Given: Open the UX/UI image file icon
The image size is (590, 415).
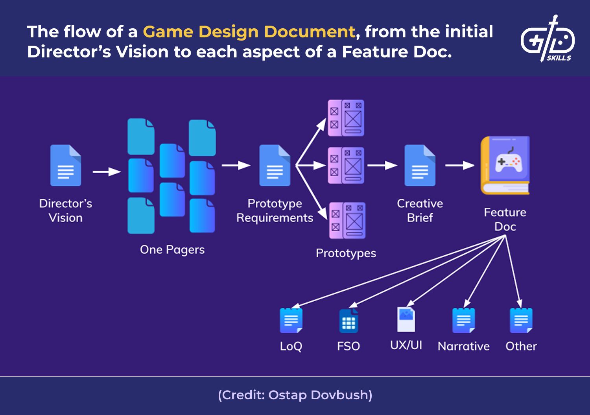Looking at the screenshot, I should [406, 319].
